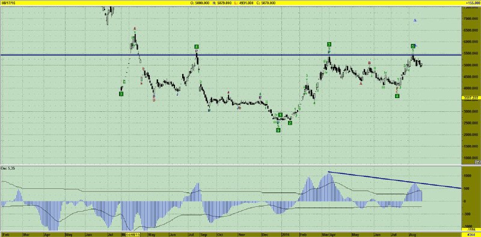Viewport: 481px width, 237px height.
Task: Click the #364 bar count label
Action: (471, 235)
